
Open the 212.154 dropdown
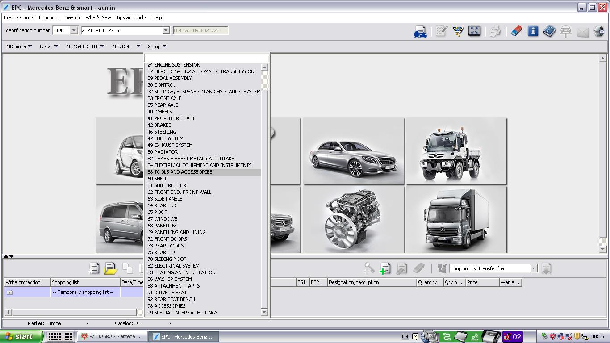(125, 46)
